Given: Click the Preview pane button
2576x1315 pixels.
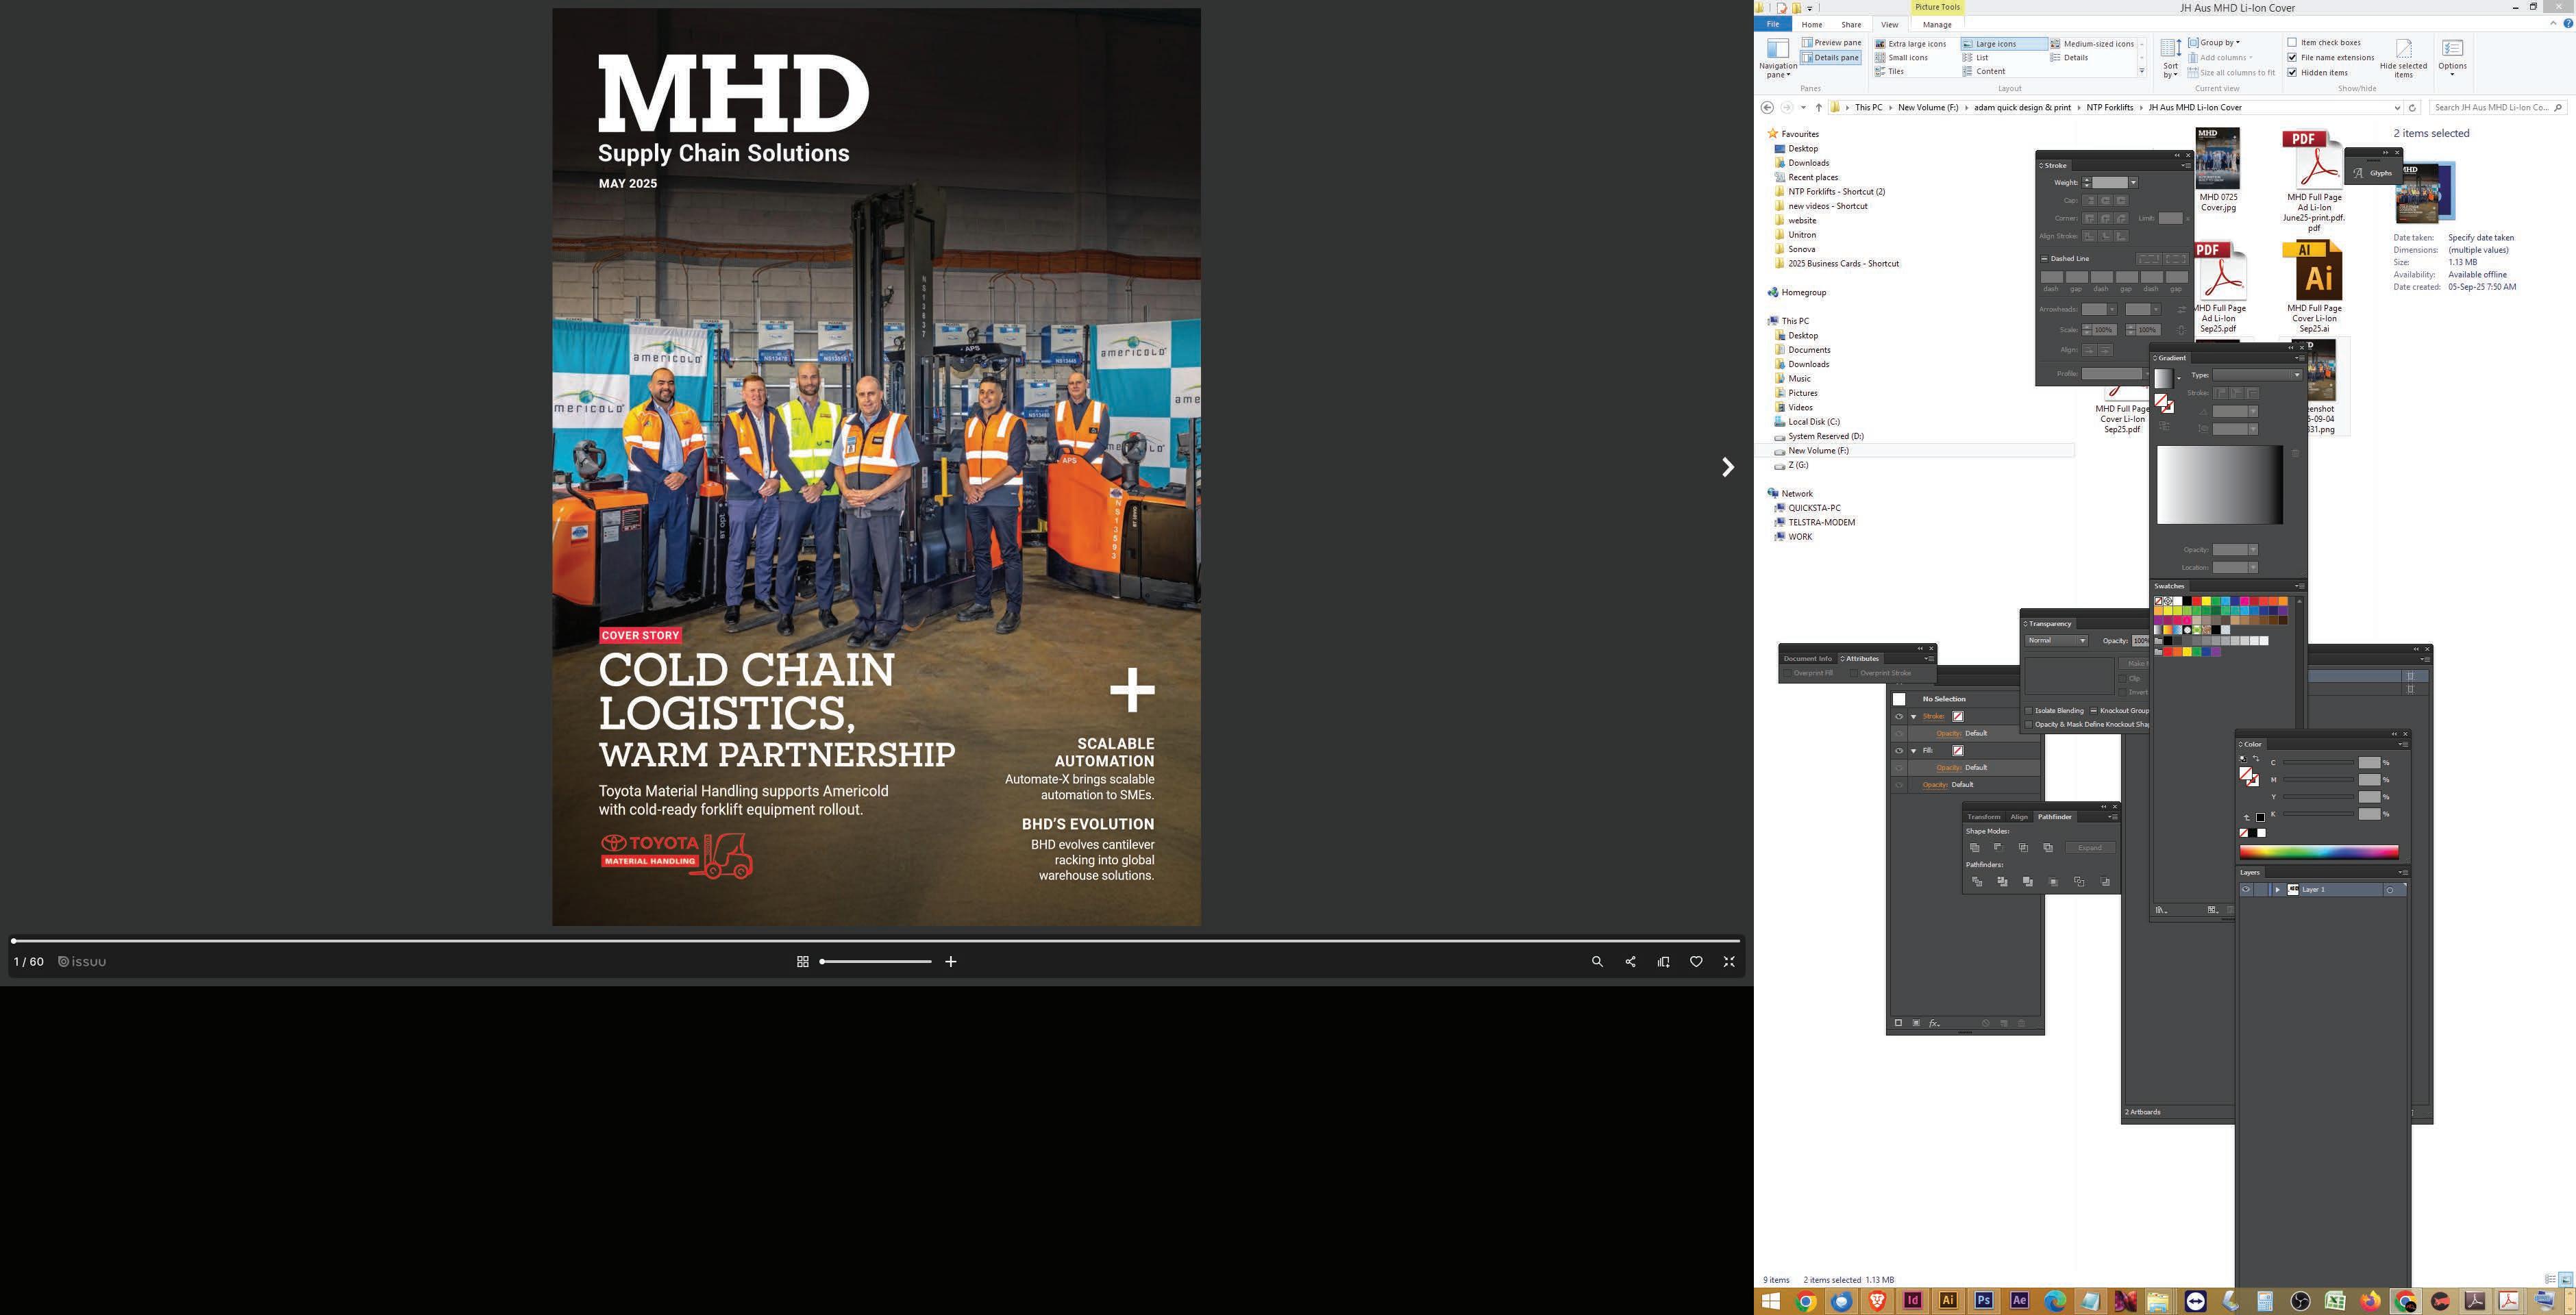Looking at the screenshot, I should tap(1832, 43).
